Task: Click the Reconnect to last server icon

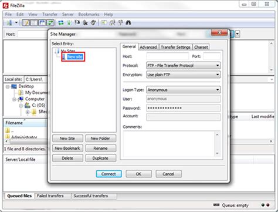Action: tap(93, 23)
